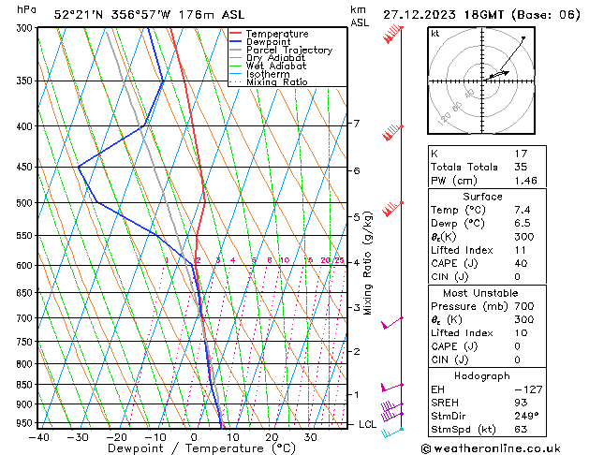The image size is (589, 455).
Task: Click the hodograph wind plot
Action: 481,81
